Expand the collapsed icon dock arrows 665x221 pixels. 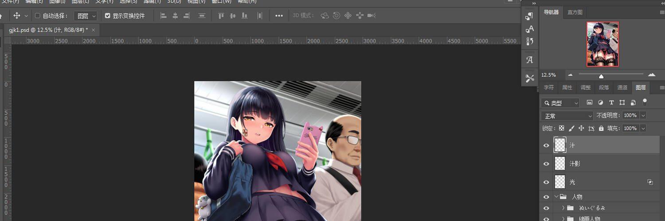click(x=534, y=3)
